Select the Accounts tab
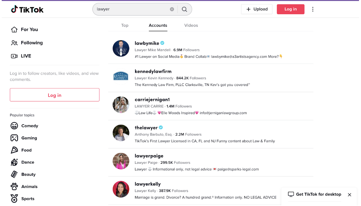 pyautogui.click(x=158, y=25)
